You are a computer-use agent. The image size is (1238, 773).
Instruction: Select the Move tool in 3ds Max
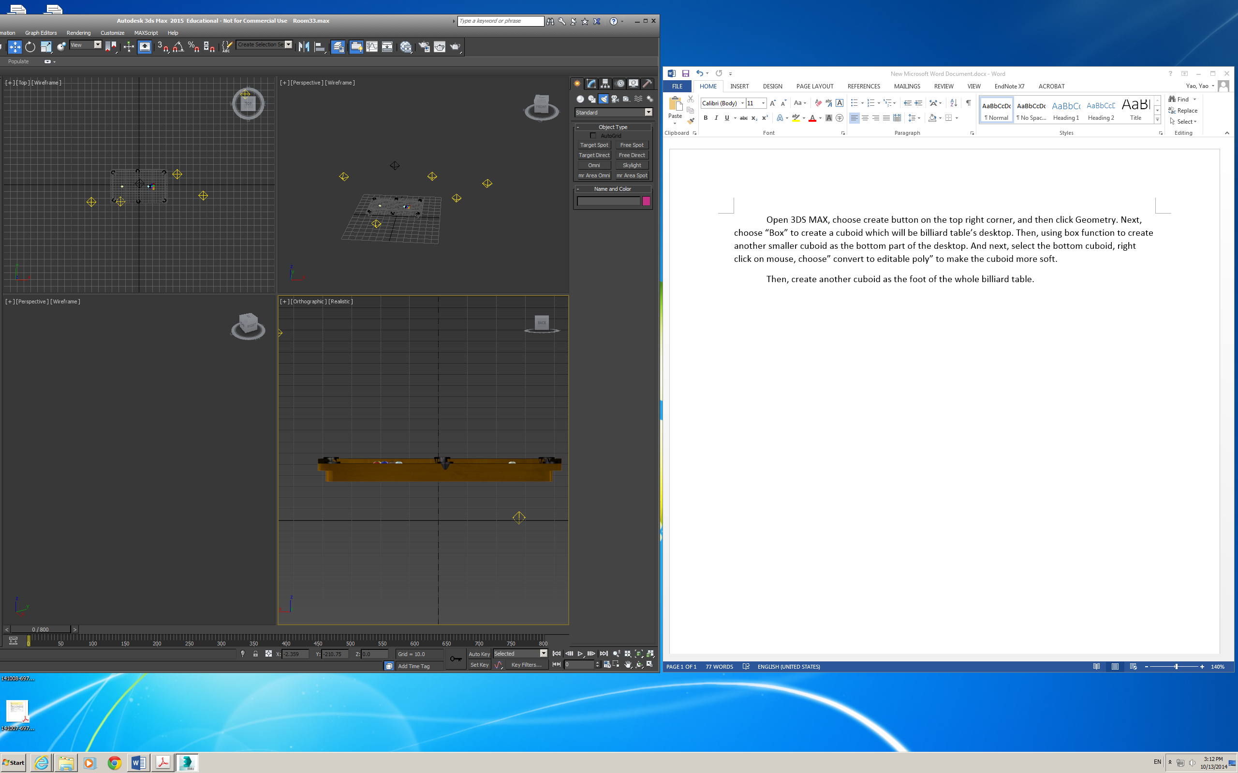15,47
